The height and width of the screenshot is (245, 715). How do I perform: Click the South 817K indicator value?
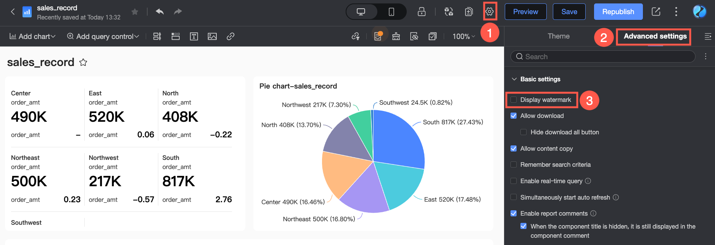point(179,181)
